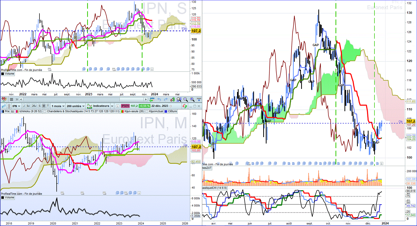
Task: Switch to the 26J timeframe
Action: (34, 106)
